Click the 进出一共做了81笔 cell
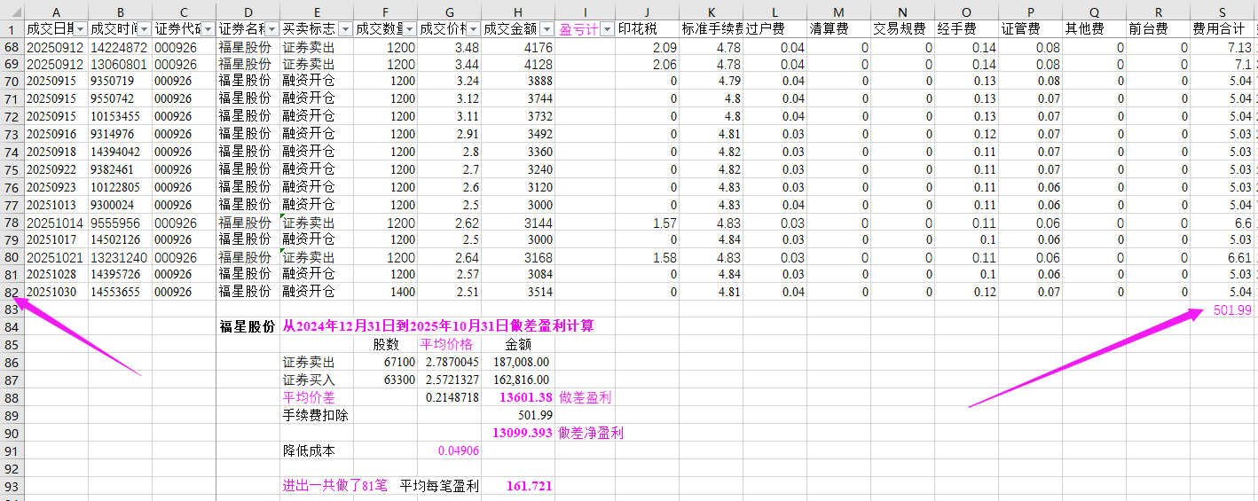The height and width of the screenshot is (501, 1258). (x=334, y=486)
